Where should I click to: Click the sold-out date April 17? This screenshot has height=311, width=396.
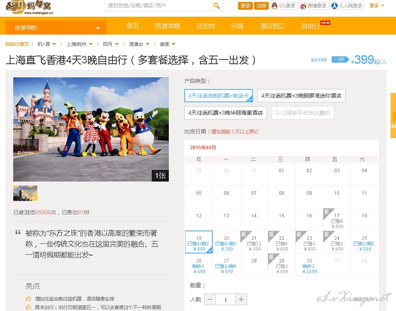(336, 219)
